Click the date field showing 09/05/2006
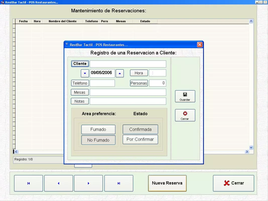The width and height of the screenshot is (268, 201). click(102, 73)
